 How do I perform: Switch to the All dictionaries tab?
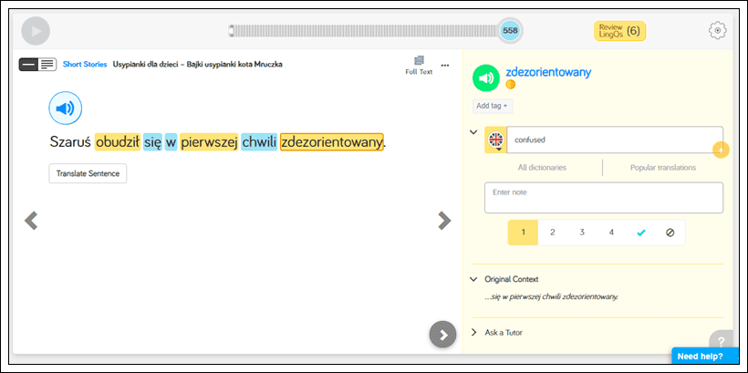tap(542, 168)
